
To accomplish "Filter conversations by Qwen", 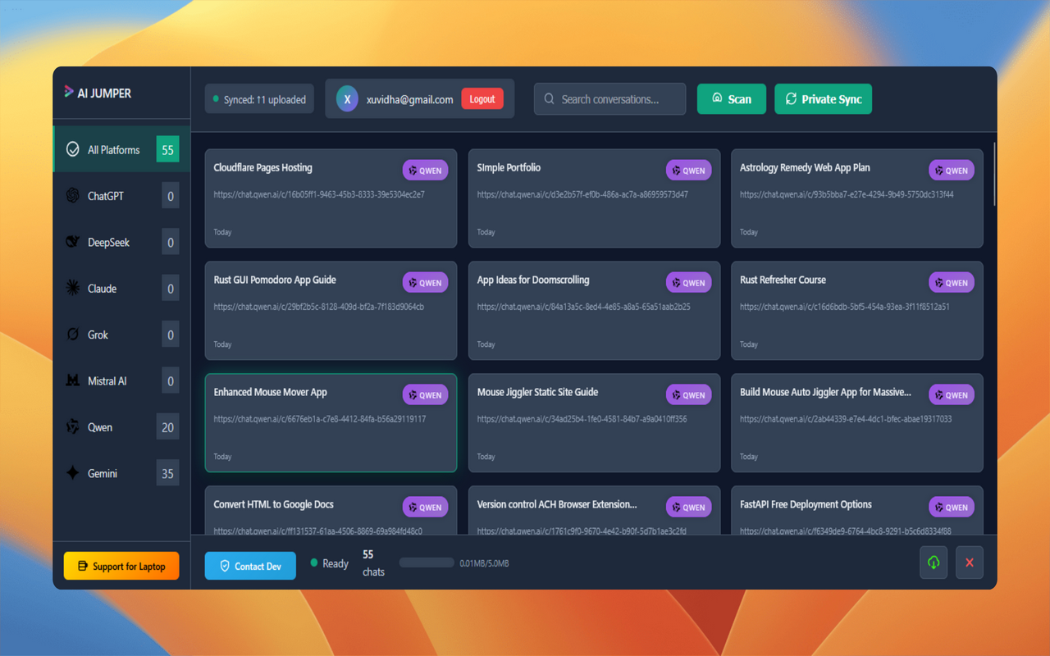I will click(121, 427).
